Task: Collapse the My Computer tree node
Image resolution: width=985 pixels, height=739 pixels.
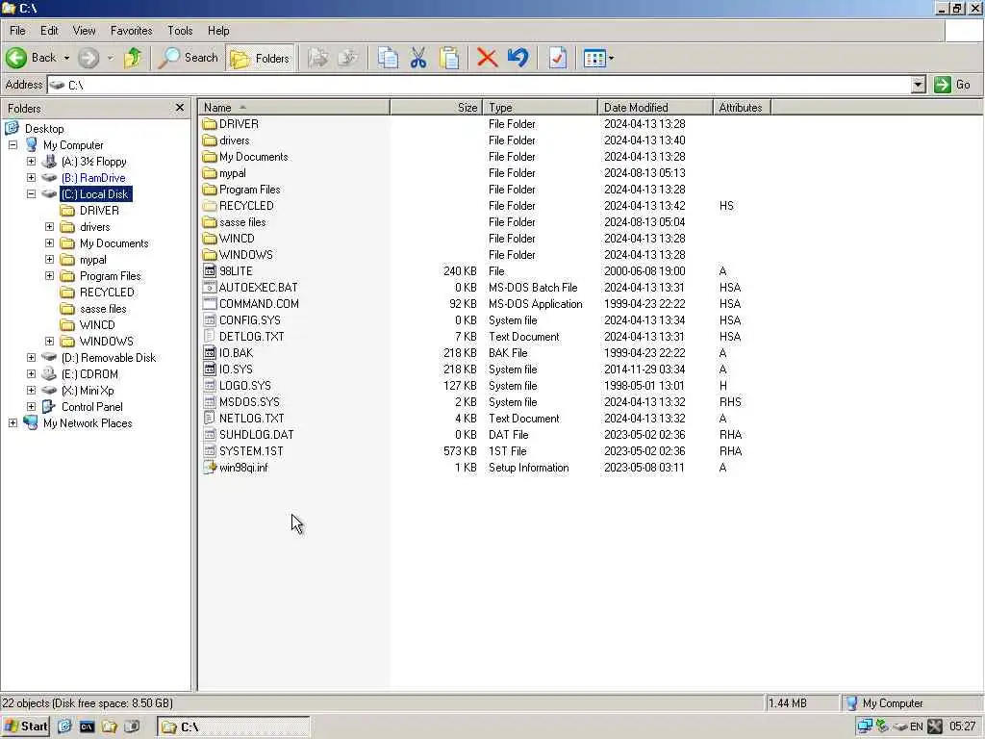Action: (13, 145)
